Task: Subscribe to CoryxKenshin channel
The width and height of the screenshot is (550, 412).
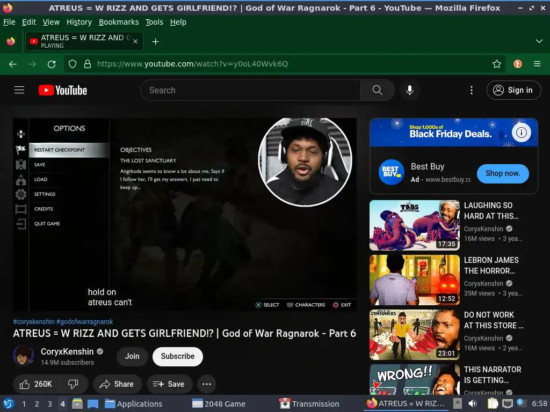Action: [177, 356]
